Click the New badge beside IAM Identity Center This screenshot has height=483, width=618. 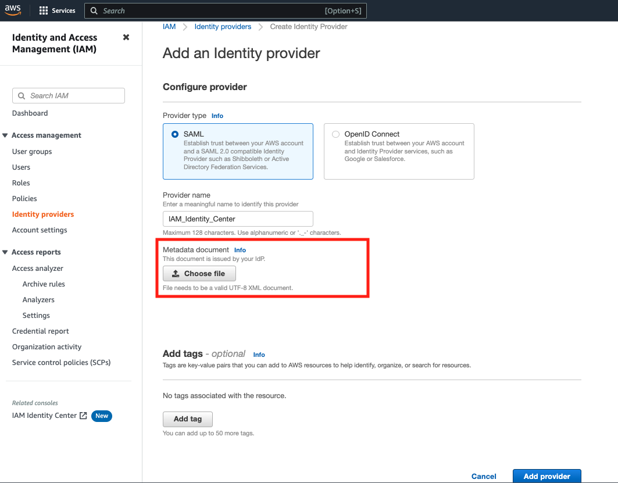102,416
